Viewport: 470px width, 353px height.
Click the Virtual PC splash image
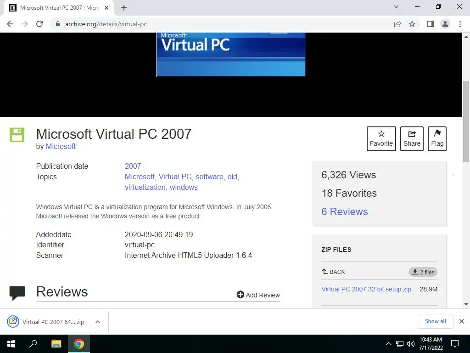231,55
